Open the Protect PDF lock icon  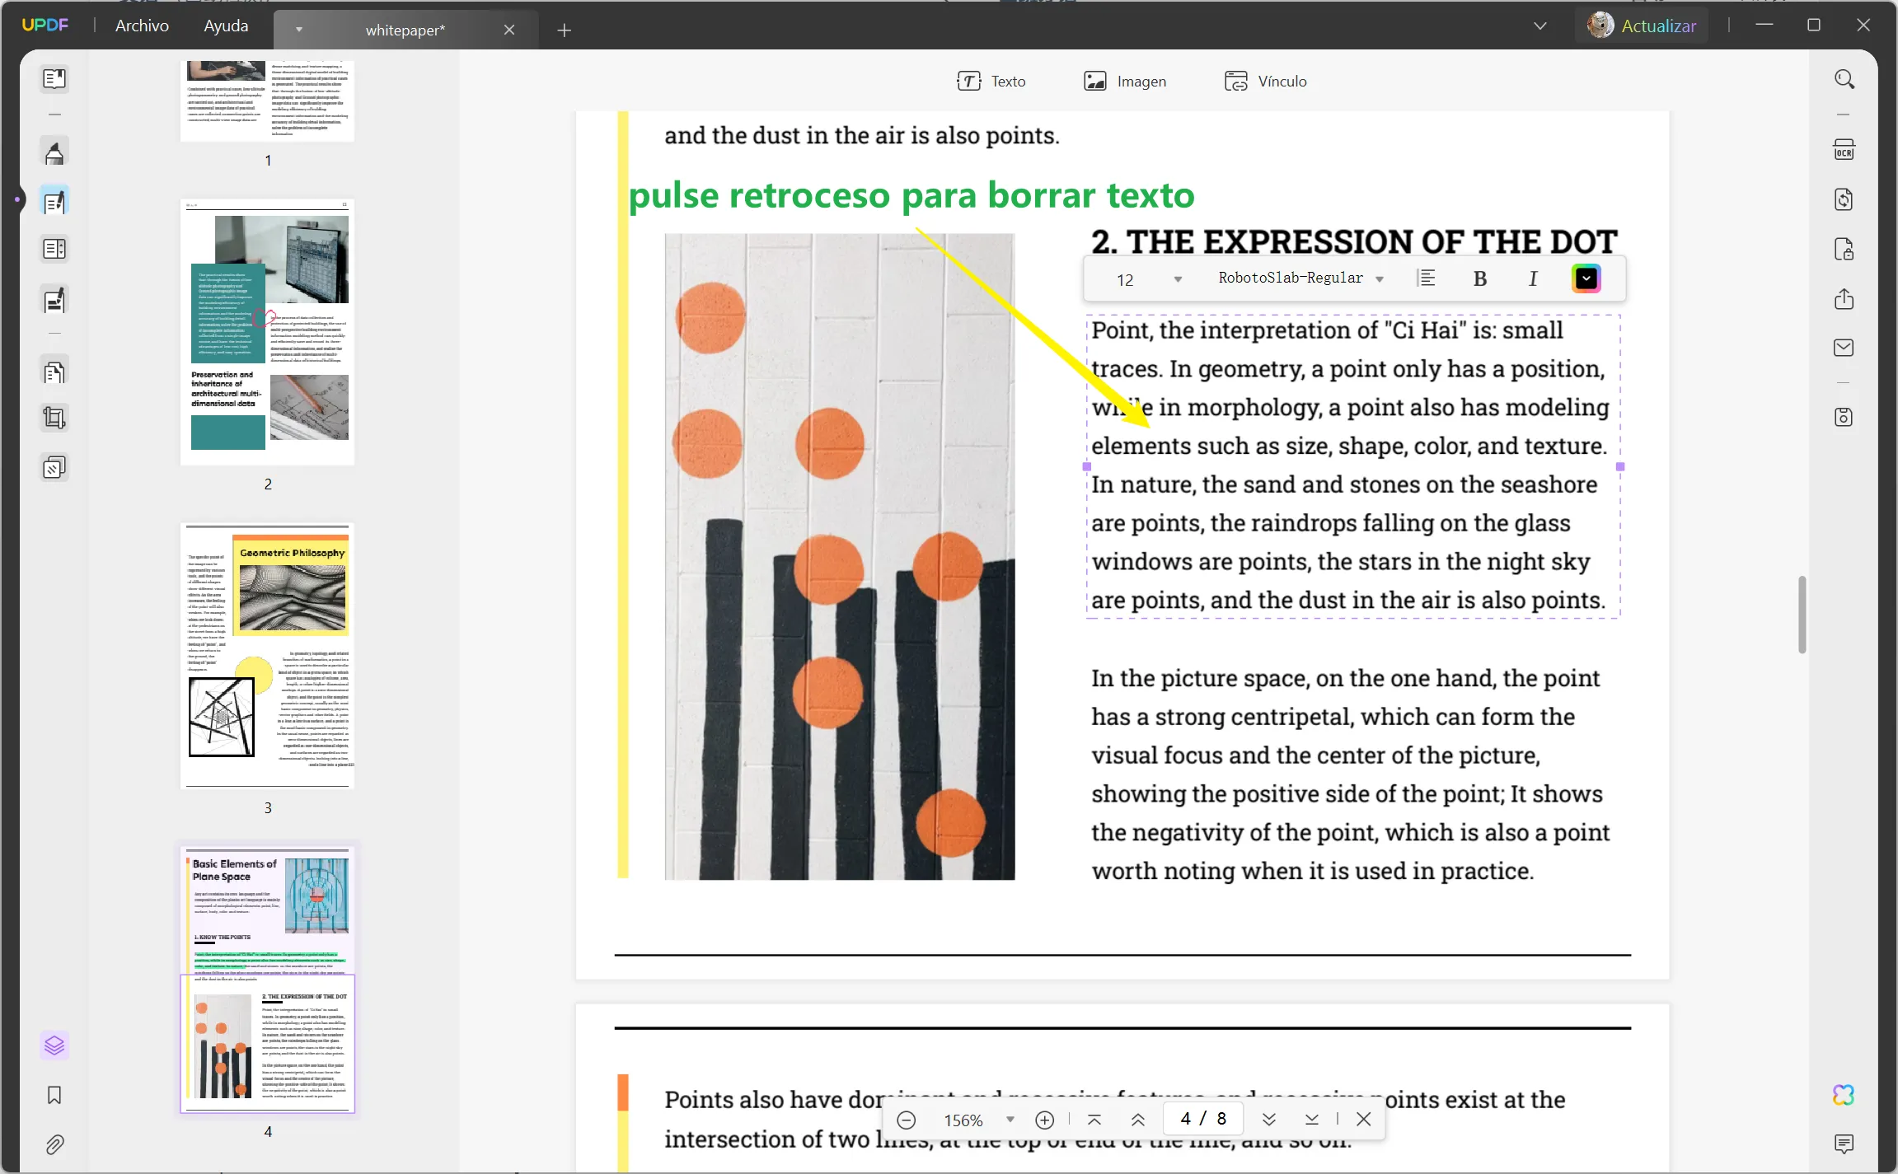click(x=1844, y=249)
